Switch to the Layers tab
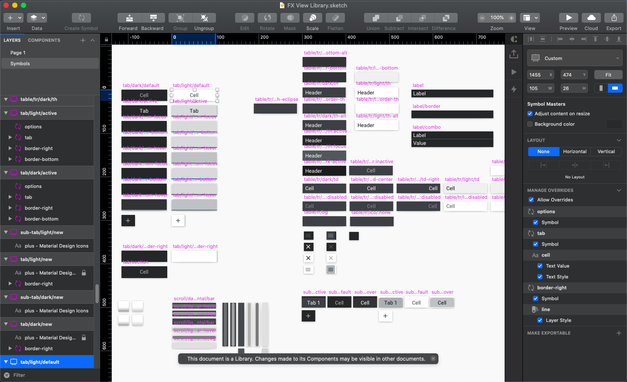The height and width of the screenshot is (382, 627). [x=12, y=40]
